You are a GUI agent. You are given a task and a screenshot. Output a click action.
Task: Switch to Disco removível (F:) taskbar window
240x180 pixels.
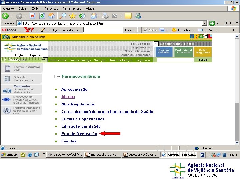(x=65, y=155)
